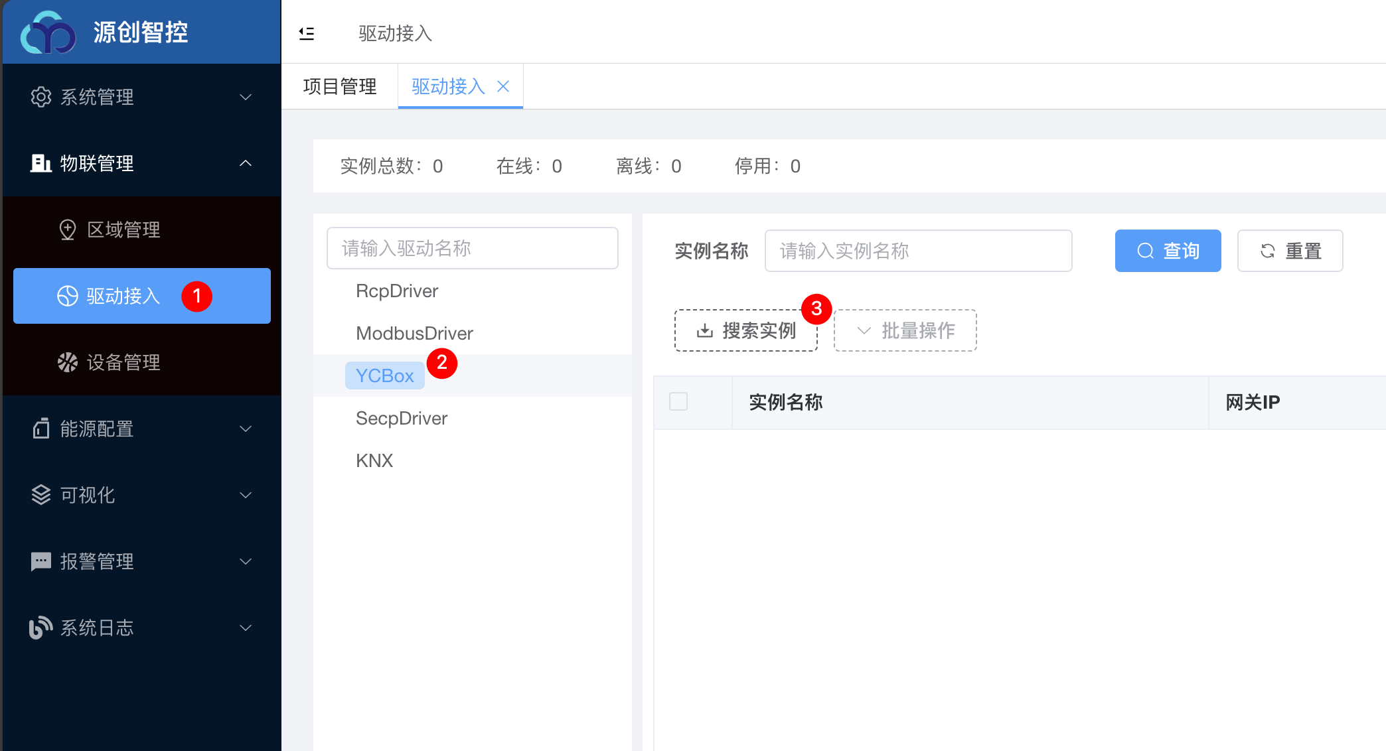Click the 重置 reset button
The height and width of the screenshot is (751, 1386).
1290,251
